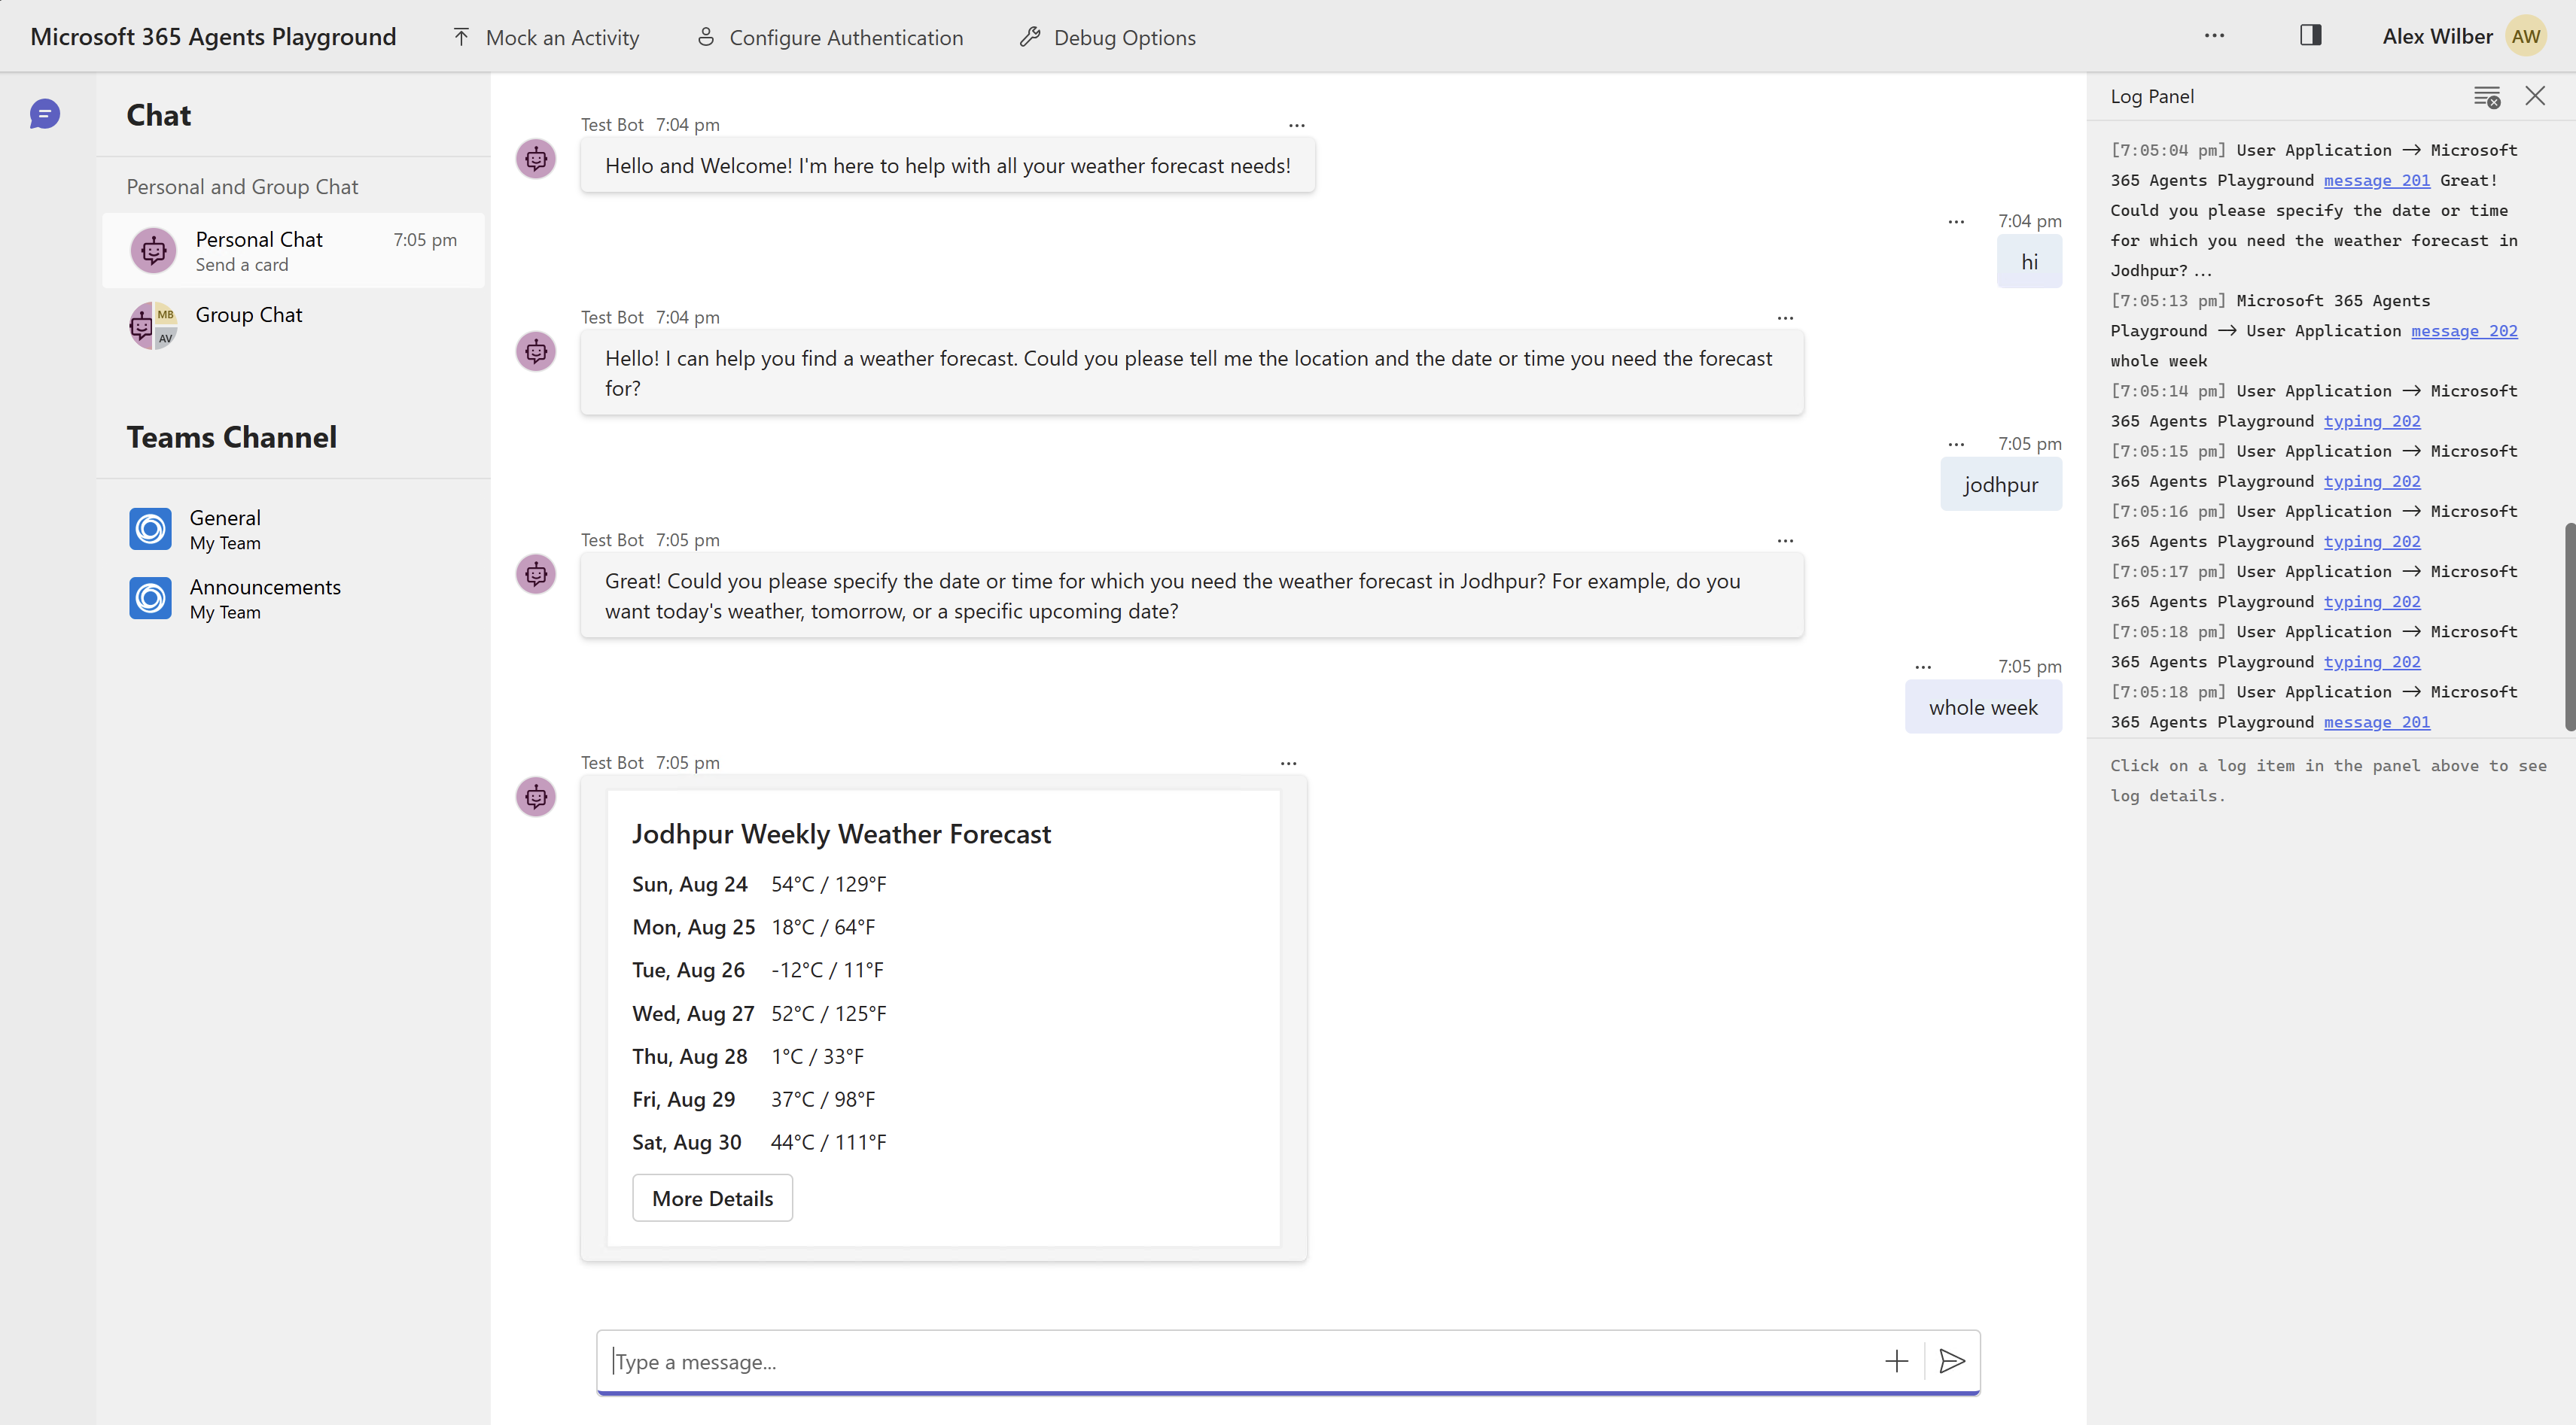Viewport: 2576px width, 1425px height.
Task: Open message options on the welcome message
Action: click(1296, 125)
